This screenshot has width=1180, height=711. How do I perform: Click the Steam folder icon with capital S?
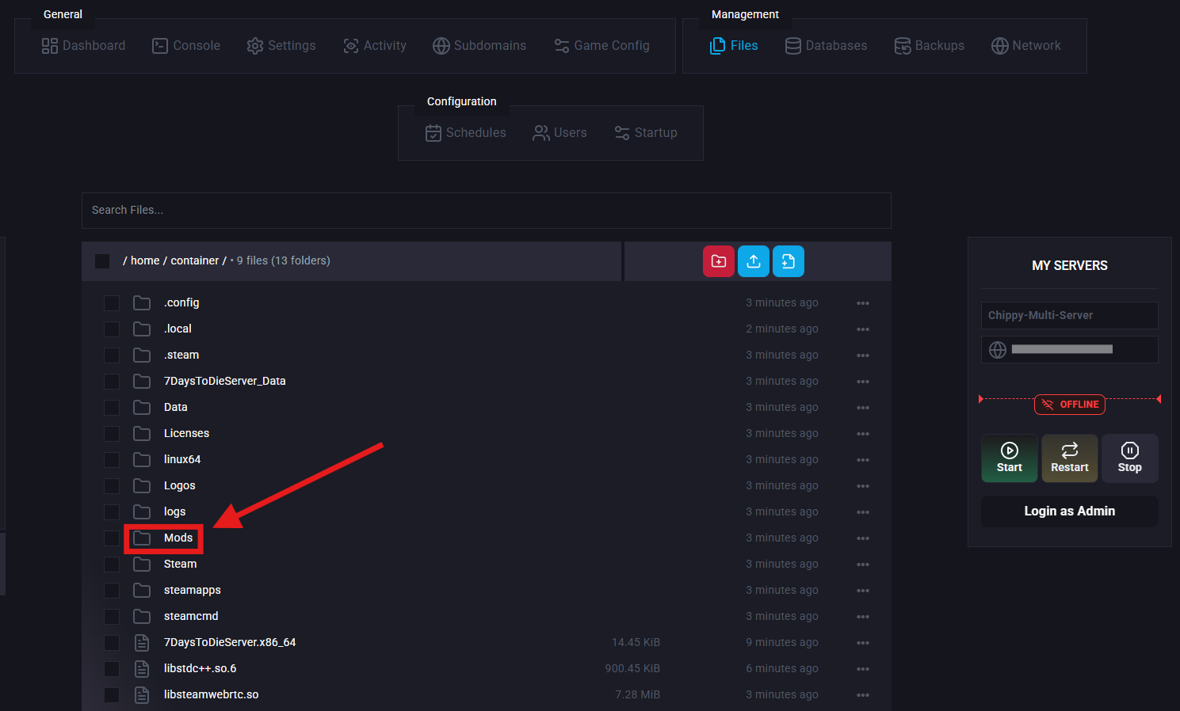click(x=142, y=564)
